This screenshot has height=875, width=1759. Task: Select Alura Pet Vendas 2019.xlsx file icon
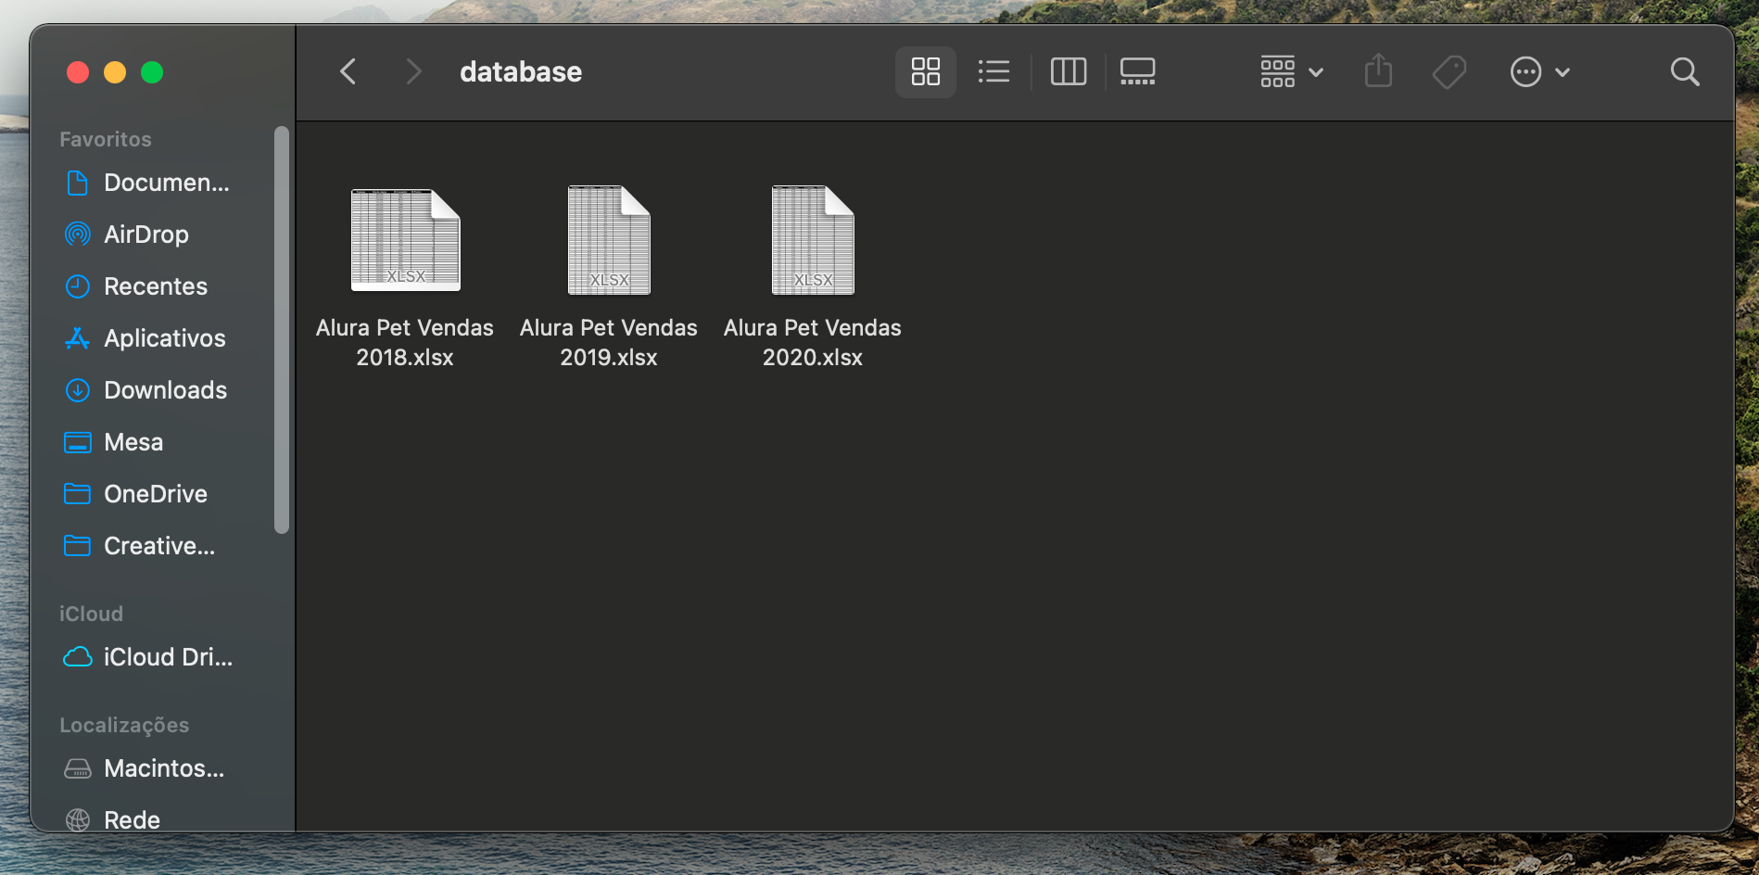click(x=609, y=240)
